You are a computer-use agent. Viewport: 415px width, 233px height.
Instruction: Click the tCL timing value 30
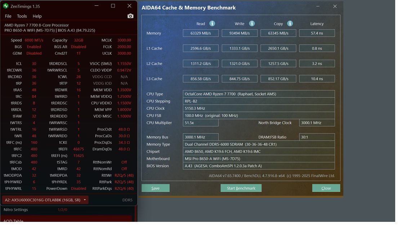34,64
